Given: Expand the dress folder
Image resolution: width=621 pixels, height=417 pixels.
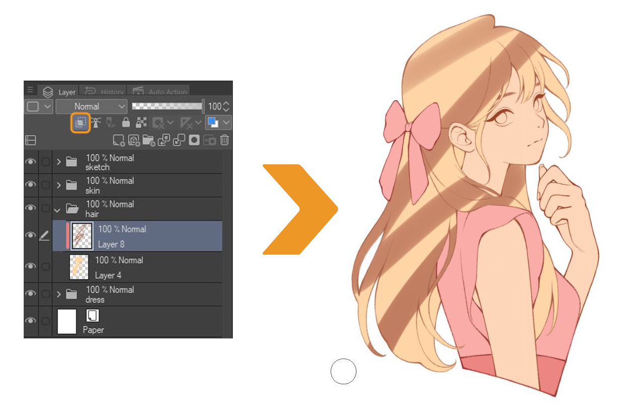Looking at the screenshot, I should (58, 295).
